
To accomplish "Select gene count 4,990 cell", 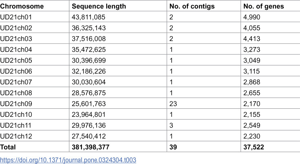I will [251, 17].
